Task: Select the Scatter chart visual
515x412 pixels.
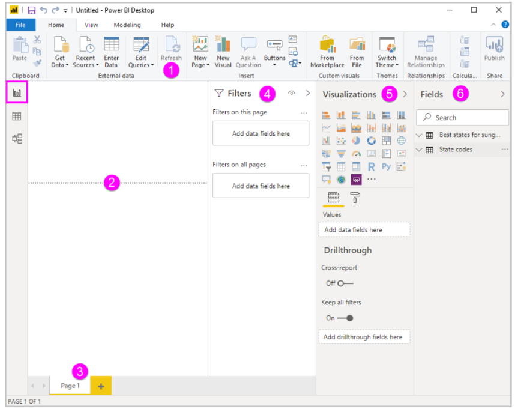Action: click(341, 141)
